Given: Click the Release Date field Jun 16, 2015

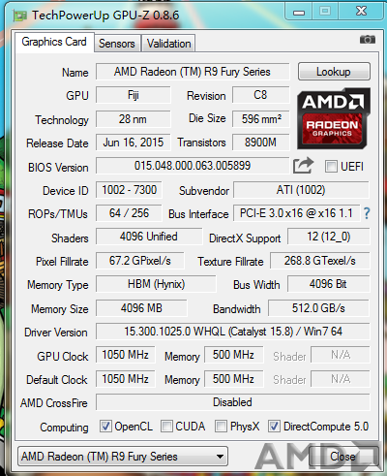Looking at the screenshot, I should [134, 143].
